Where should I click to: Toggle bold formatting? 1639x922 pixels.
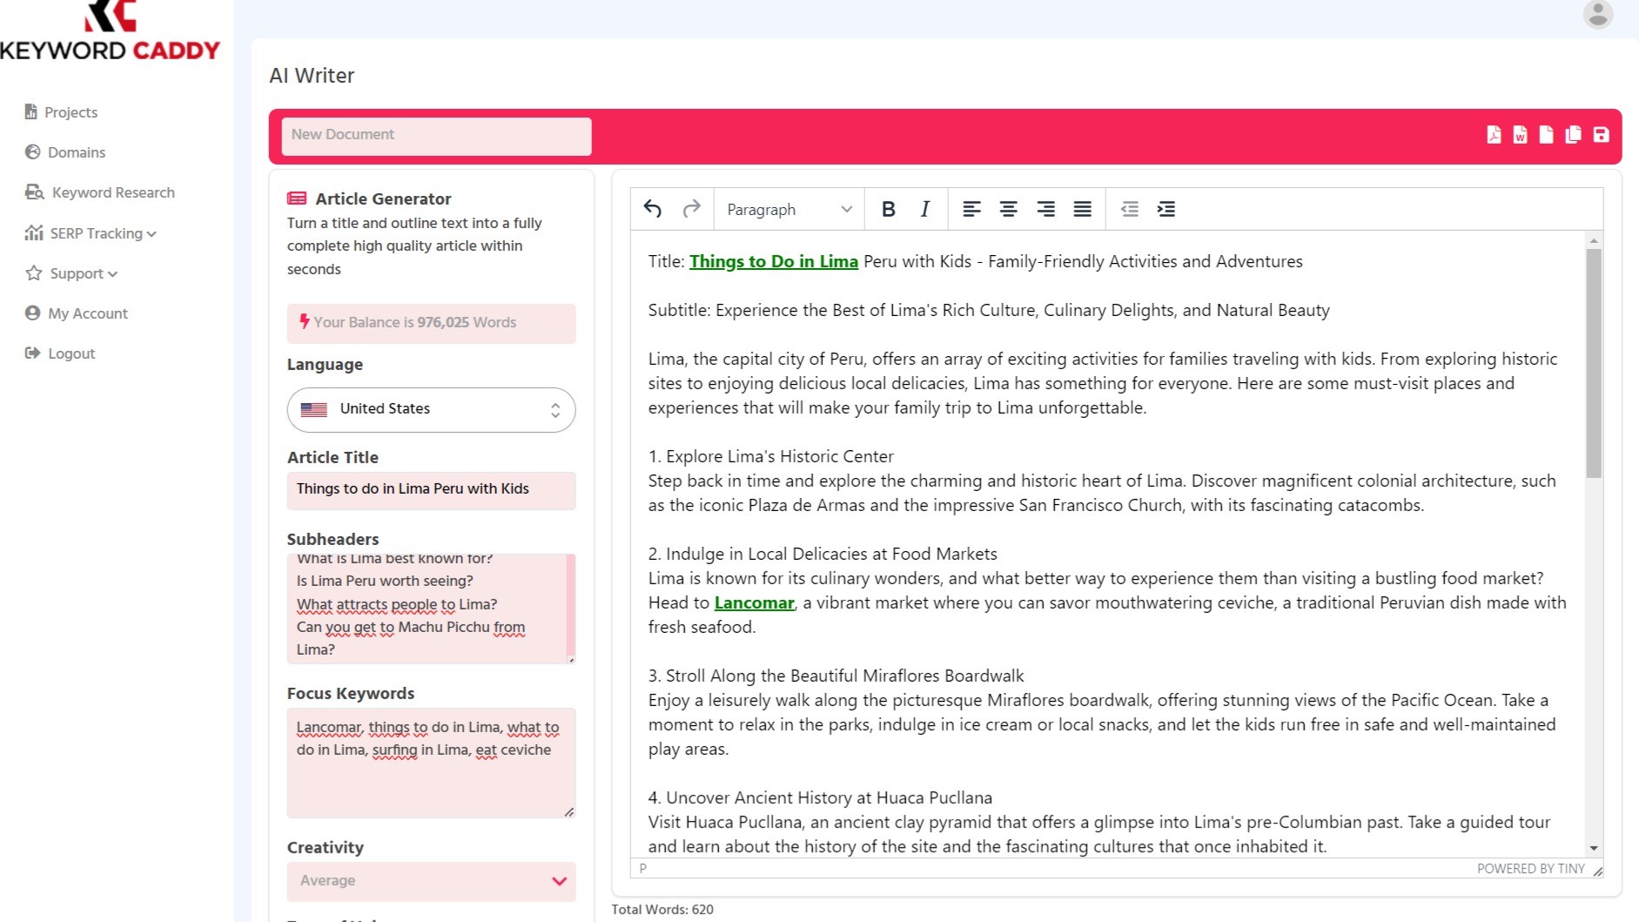click(x=888, y=209)
